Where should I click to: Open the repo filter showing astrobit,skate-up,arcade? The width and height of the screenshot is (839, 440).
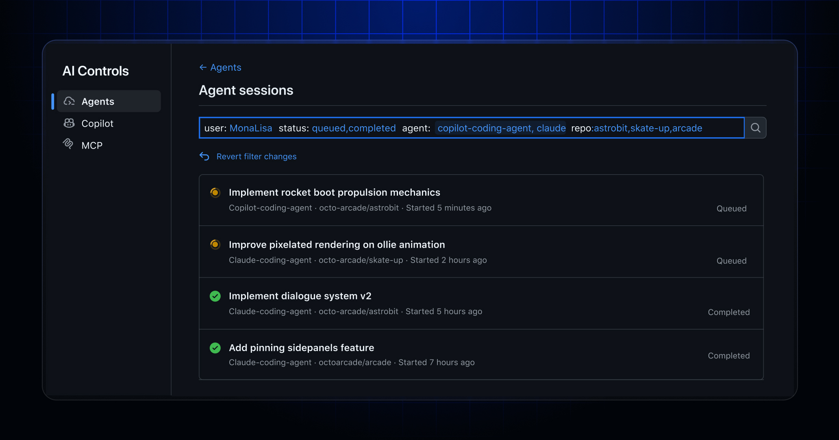coord(648,128)
